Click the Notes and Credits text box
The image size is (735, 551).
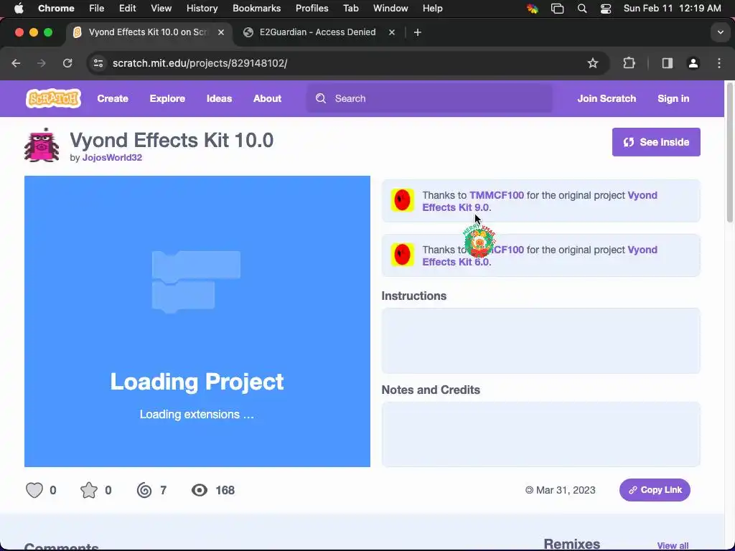pos(540,434)
